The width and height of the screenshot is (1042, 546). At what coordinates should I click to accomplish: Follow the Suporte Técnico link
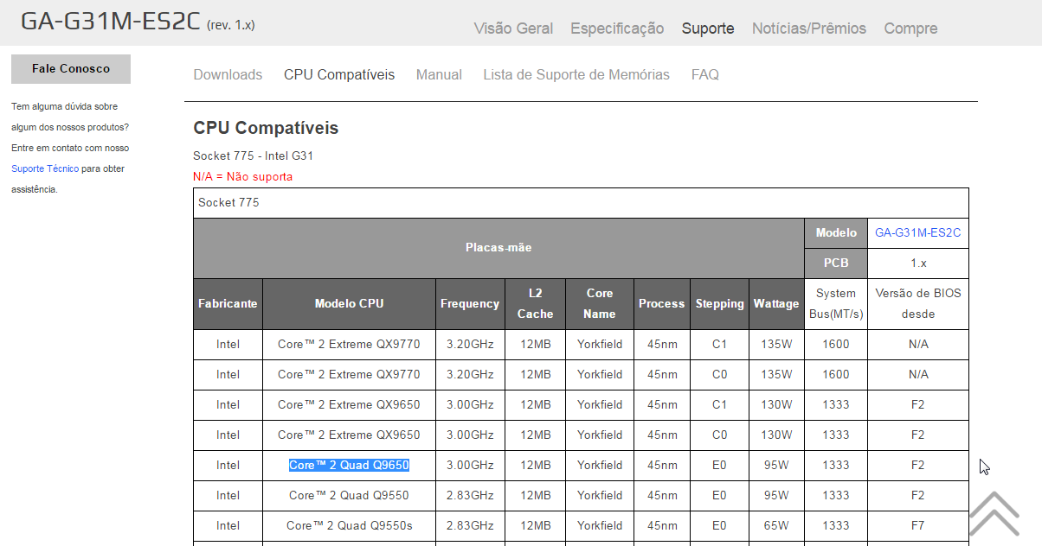tap(45, 168)
